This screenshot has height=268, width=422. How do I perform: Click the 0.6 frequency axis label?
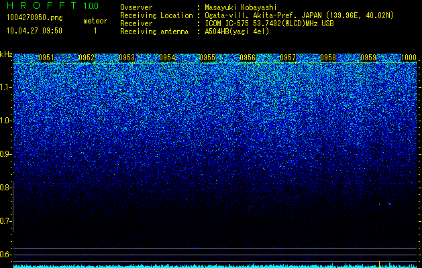6,255
